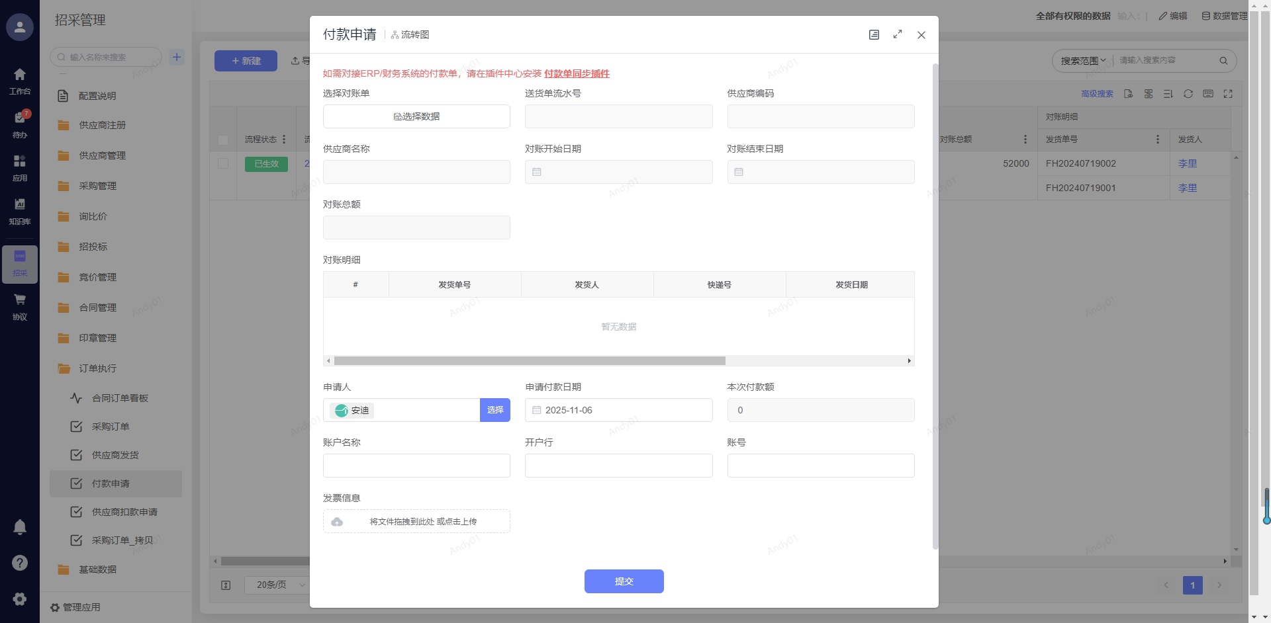This screenshot has width=1271, height=623.
Task: Click the 提交 submit button
Action: (x=624, y=581)
